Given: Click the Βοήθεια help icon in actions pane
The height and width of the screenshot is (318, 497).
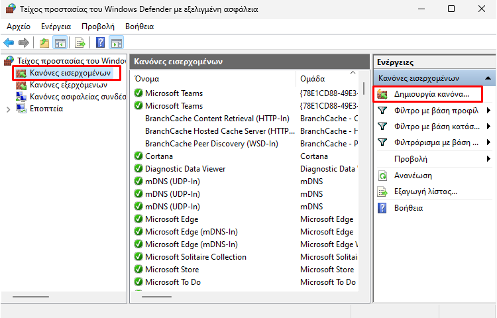Looking at the screenshot, I should (x=382, y=208).
